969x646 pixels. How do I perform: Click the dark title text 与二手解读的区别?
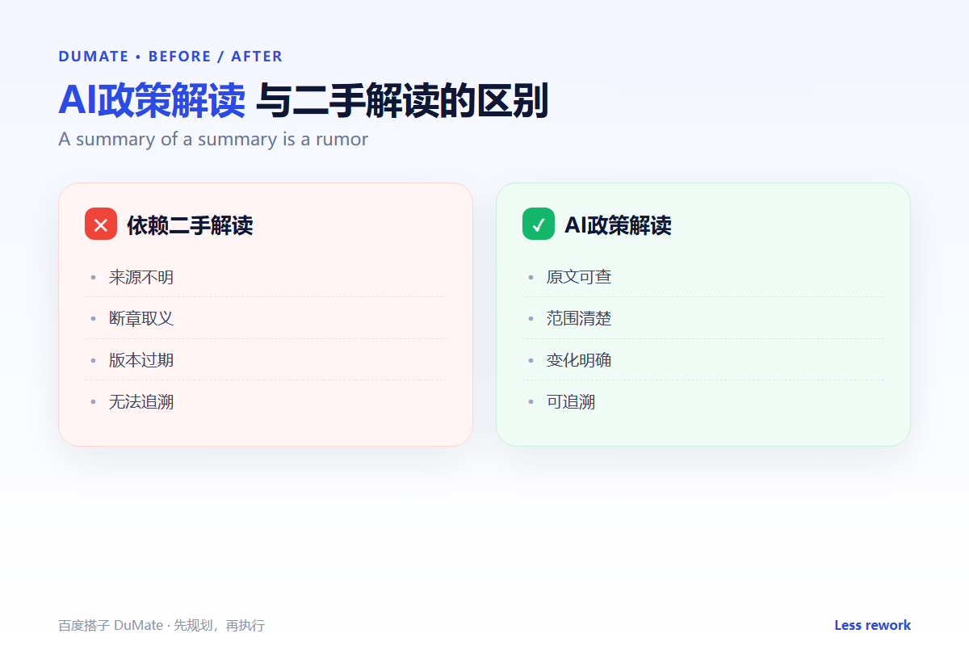(x=402, y=101)
